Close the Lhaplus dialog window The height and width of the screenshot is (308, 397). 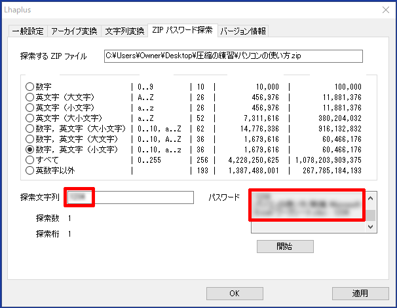click(x=386, y=10)
